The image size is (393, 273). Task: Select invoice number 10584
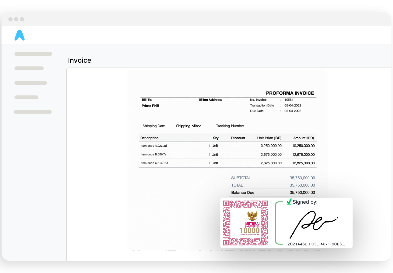click(289, 100)
